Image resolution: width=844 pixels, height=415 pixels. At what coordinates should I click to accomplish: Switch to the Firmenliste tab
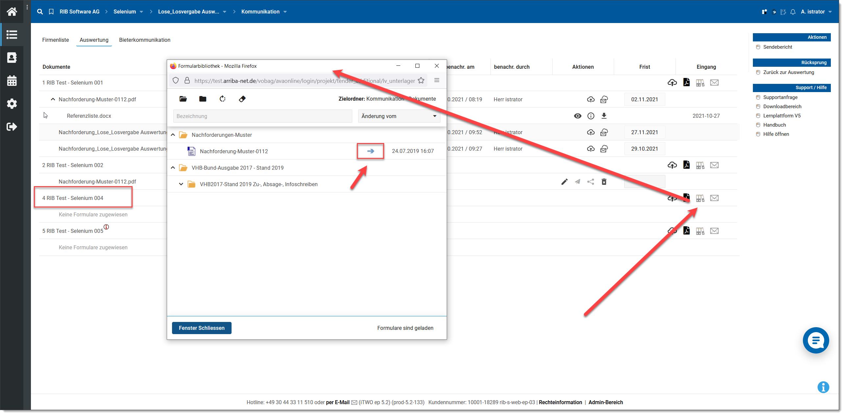coord(56,40)
